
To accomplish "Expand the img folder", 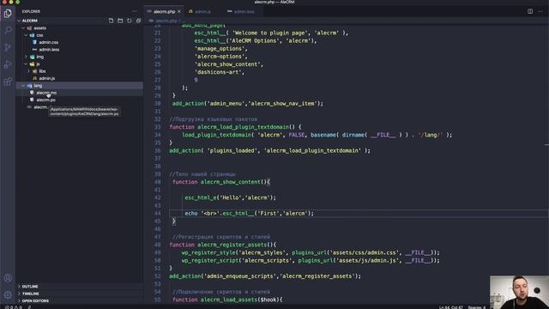I will point(26,57).
